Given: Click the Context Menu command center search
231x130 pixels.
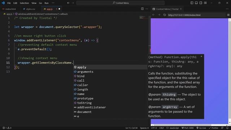Looking at the screenshot, I should pyautogui.click(x=120, y=3).
